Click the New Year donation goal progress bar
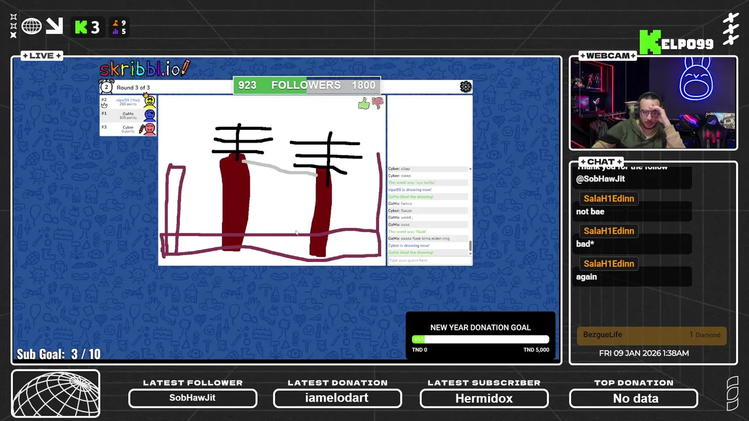This screenshot has width=749, height=421. (480, 339)
